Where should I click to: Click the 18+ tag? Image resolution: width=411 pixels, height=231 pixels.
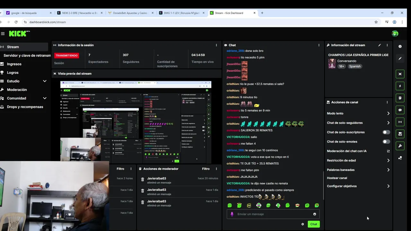341,66
